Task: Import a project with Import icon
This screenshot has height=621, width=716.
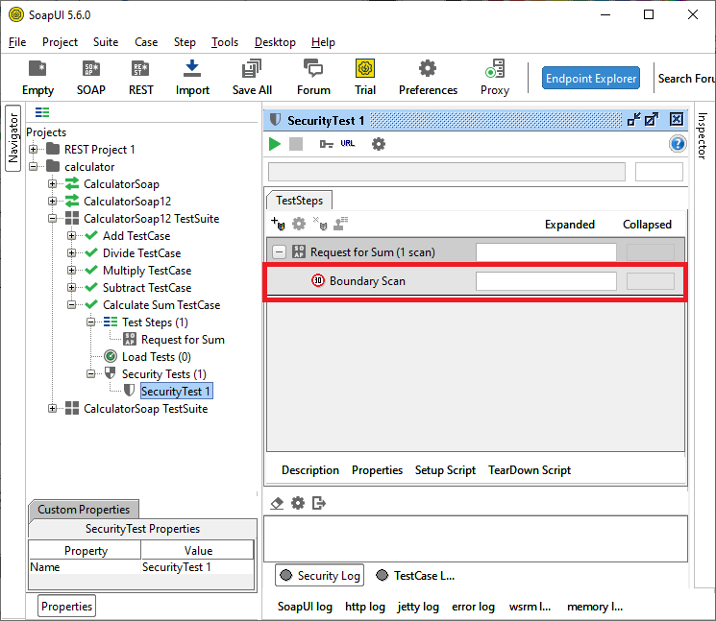Action: pyautogui.click(x=192, y=78)
